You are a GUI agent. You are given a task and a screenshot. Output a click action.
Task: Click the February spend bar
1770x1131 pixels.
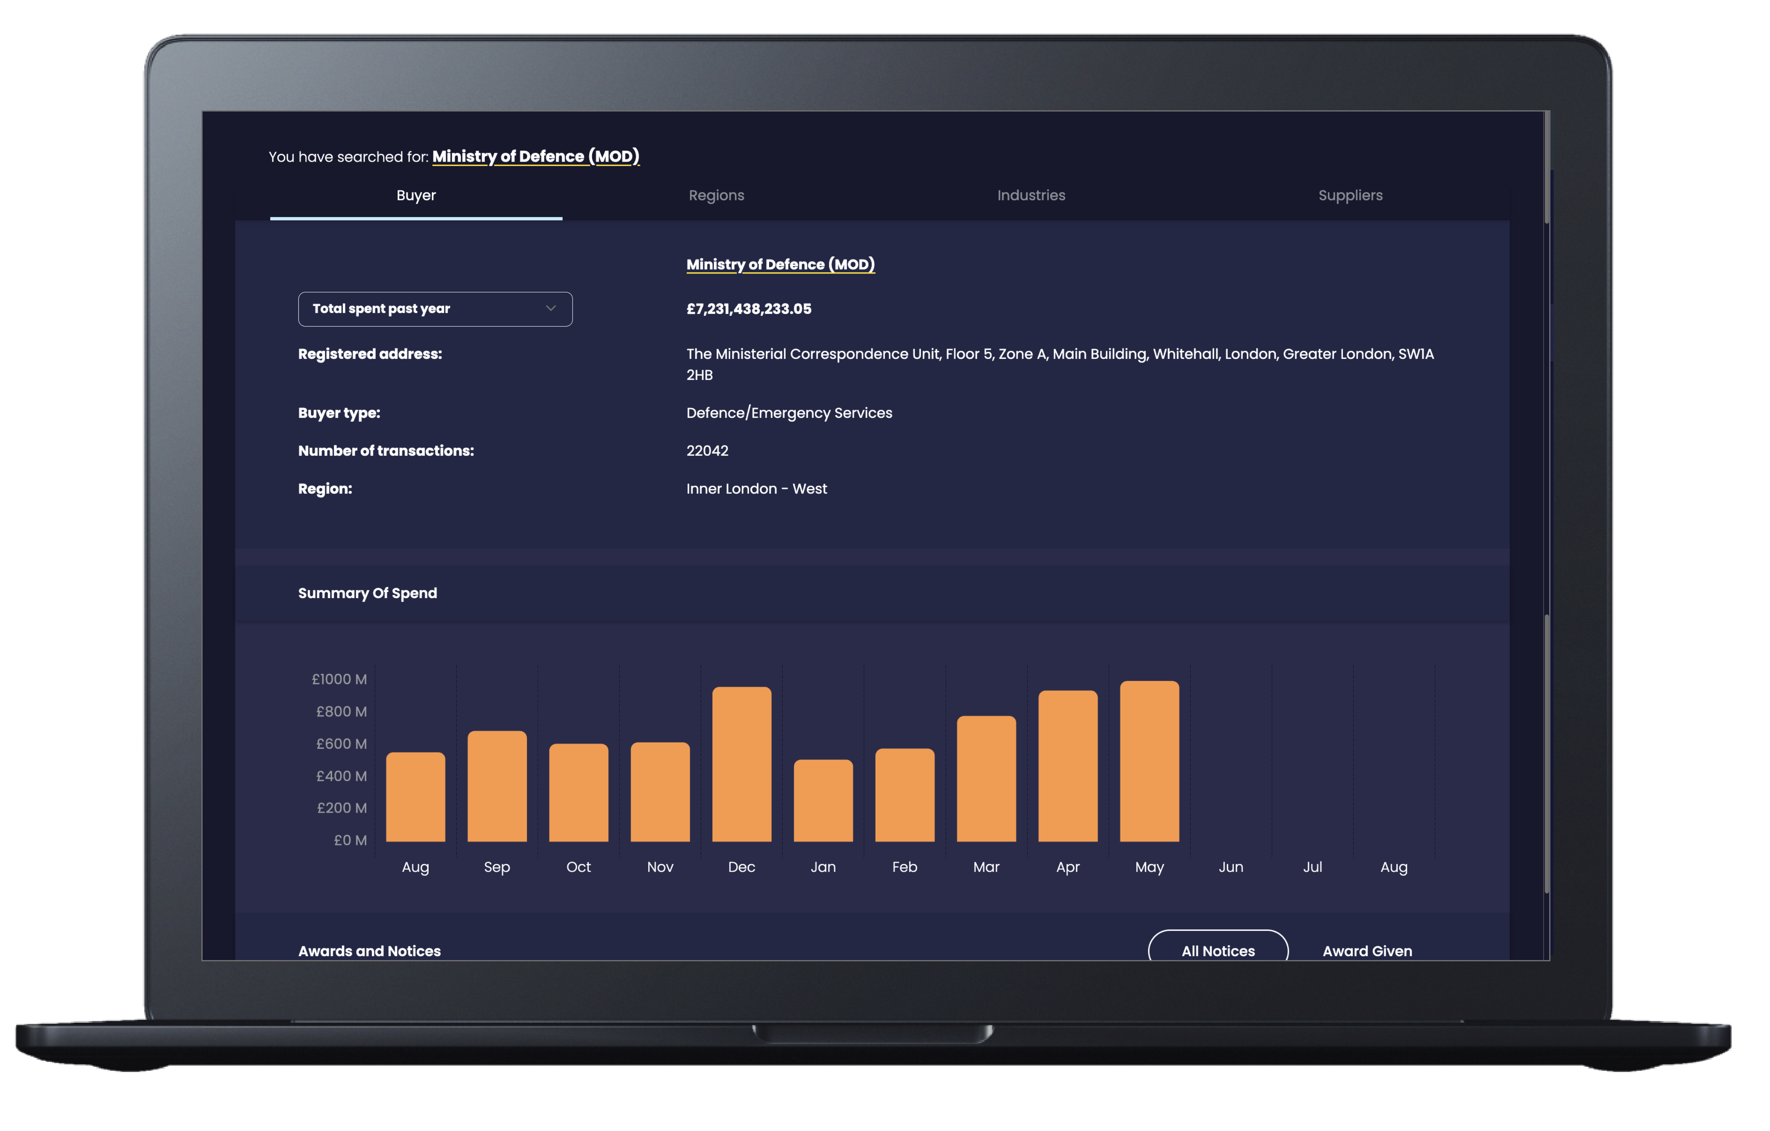(x=905, y=795)
